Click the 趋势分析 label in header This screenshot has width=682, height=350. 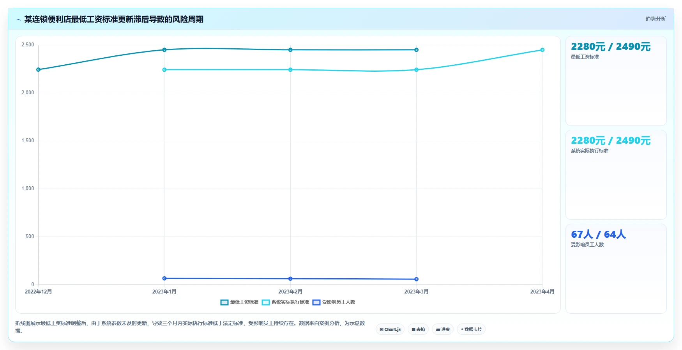pos(655,19)
